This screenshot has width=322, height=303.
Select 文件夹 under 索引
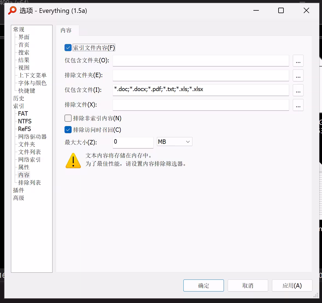click(27, 144)
